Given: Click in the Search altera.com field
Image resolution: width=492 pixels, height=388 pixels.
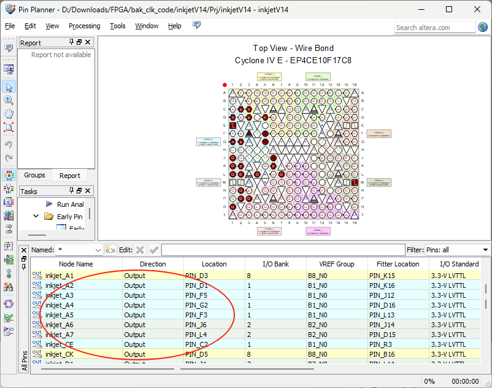Looking at the screenshot, I should click(x=435, y=28).
